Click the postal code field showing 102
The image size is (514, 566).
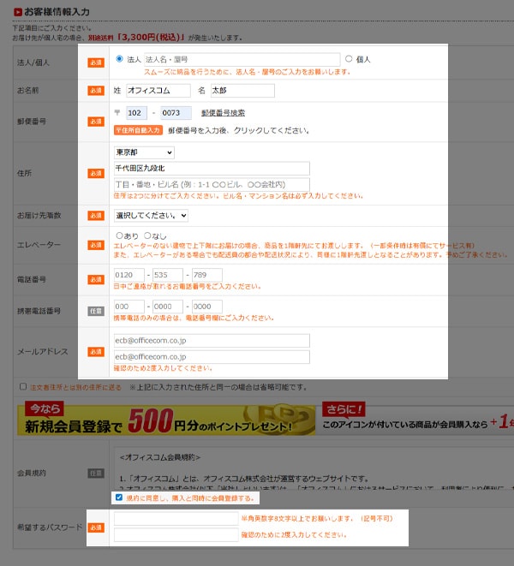tap(136, 113)
